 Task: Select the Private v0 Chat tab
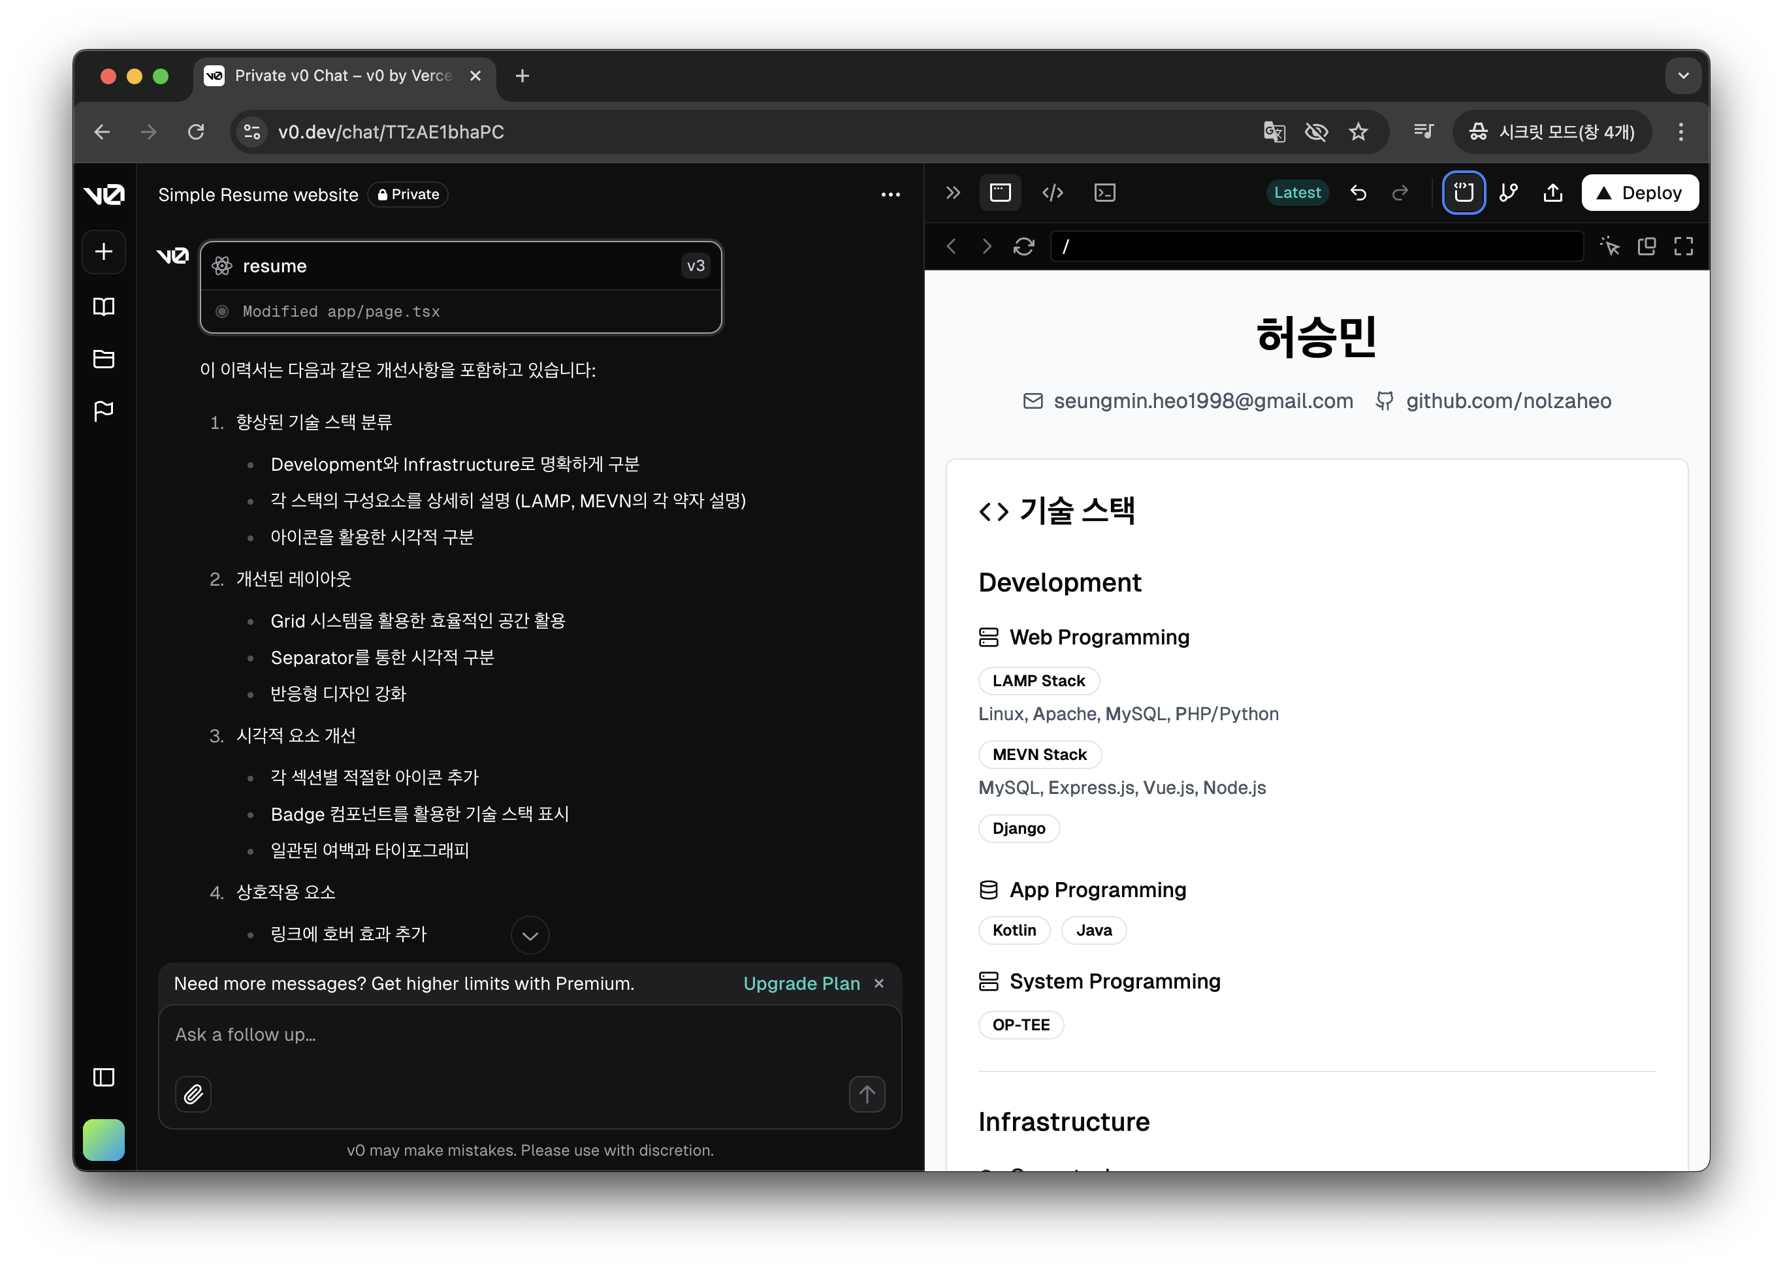pyautogui.click(x=344, y=76)
